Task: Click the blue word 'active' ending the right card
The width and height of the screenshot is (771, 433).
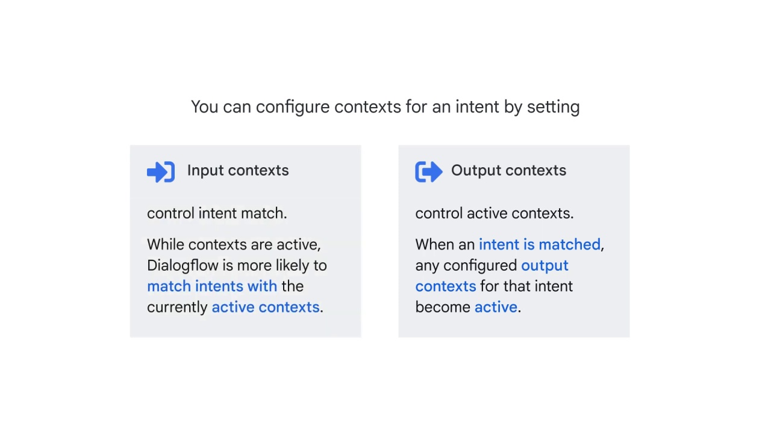Action: click(496, 307)
